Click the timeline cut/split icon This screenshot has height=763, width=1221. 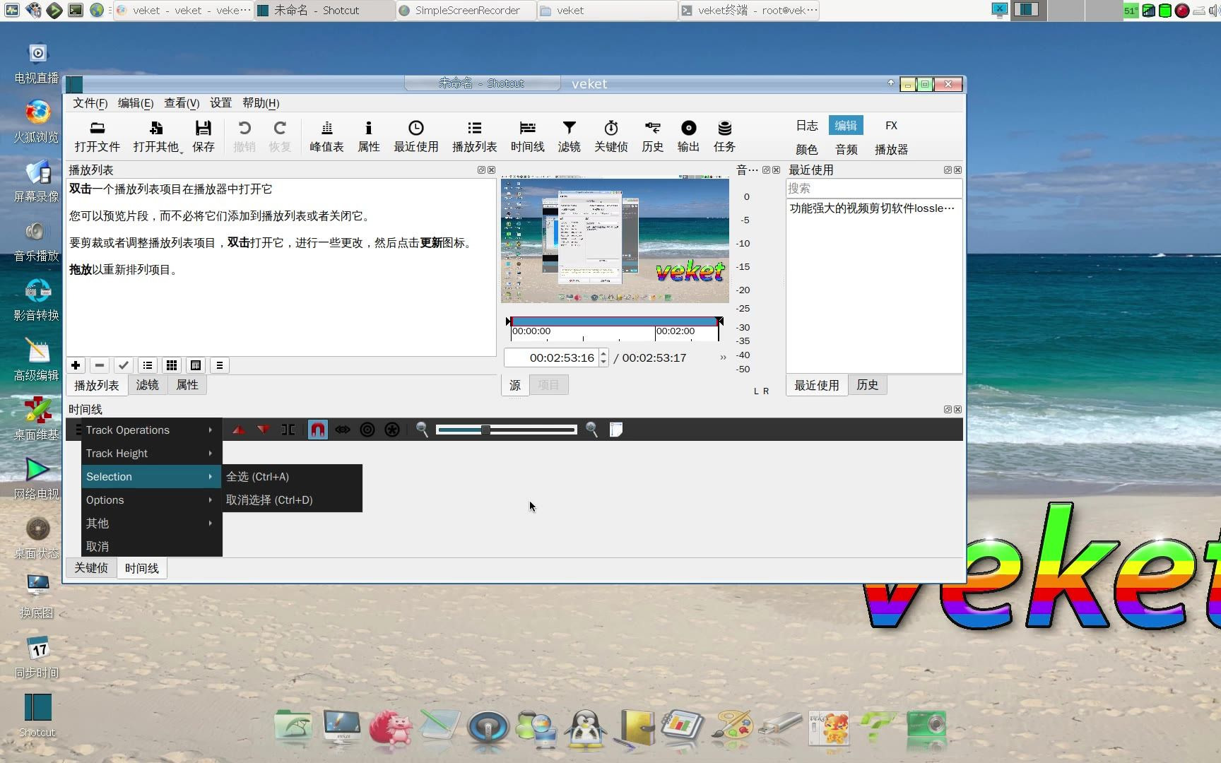pos(288,429)
